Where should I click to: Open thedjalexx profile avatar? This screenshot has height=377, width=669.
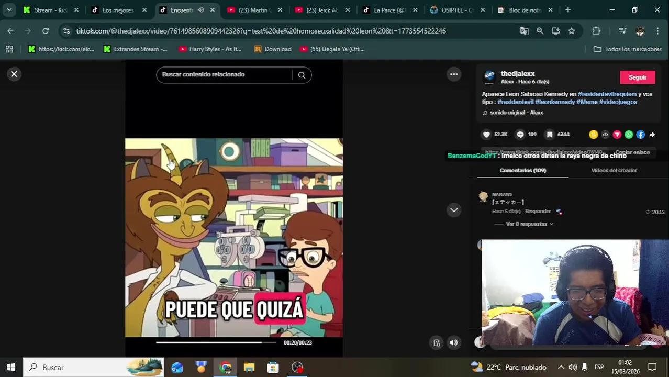click(489, 77)
